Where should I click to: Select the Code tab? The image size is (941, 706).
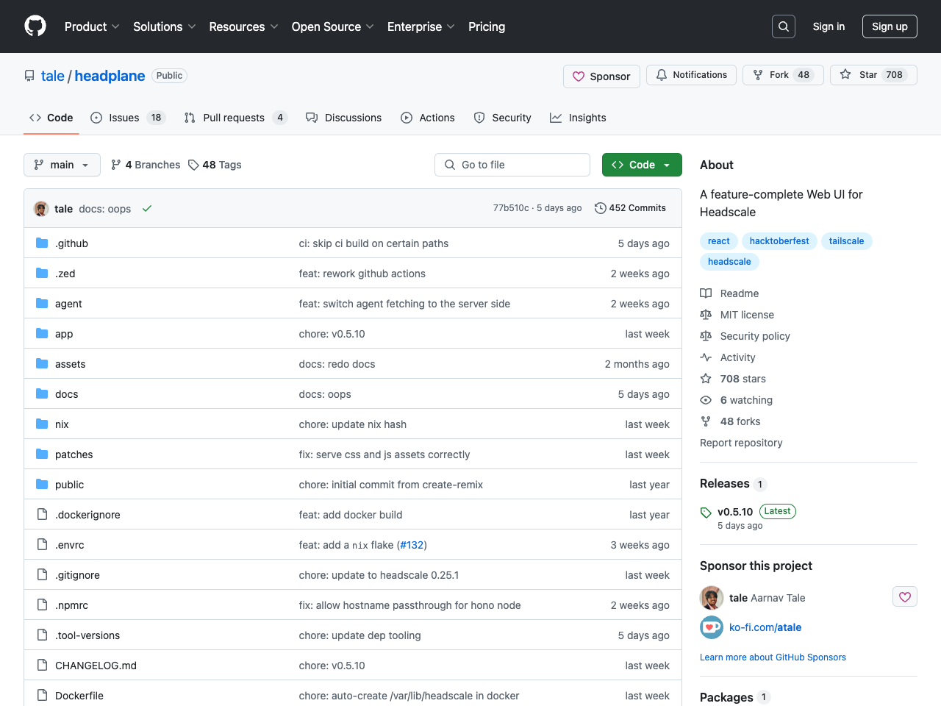pyautogui.click(x=51, y=118)
